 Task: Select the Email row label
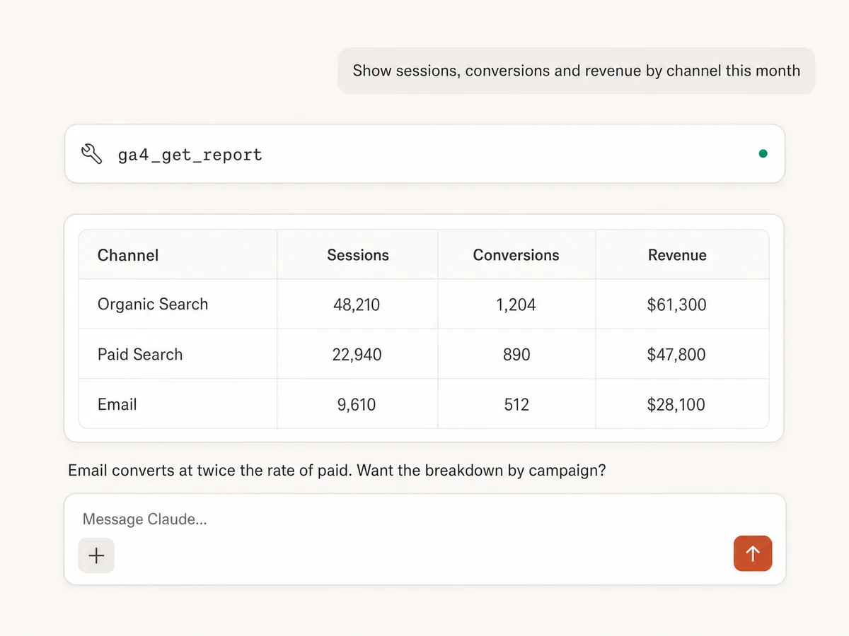[117, 404]
